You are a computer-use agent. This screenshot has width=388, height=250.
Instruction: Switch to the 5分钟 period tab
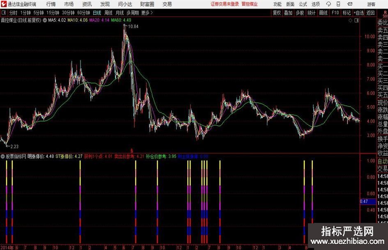click(38, 13)
